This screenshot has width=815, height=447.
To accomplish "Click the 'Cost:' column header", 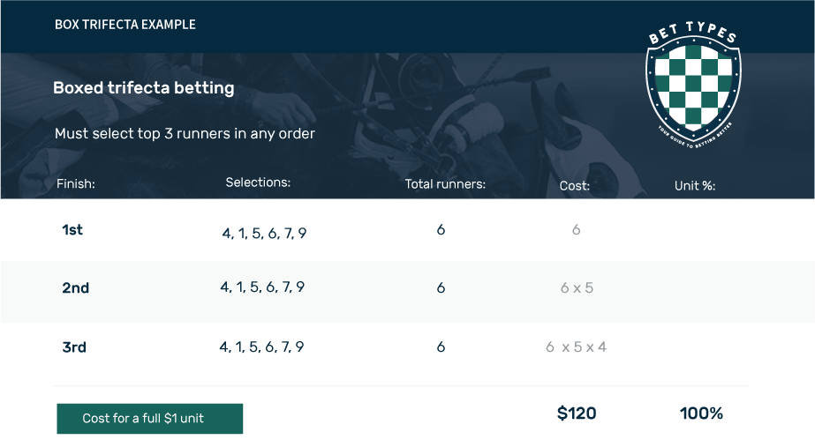I will pos(574,186).
